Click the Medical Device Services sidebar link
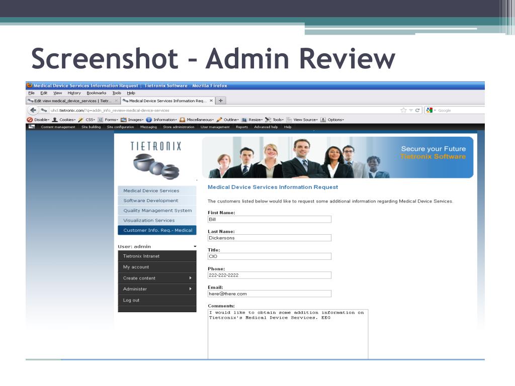 tap(157, 190)
